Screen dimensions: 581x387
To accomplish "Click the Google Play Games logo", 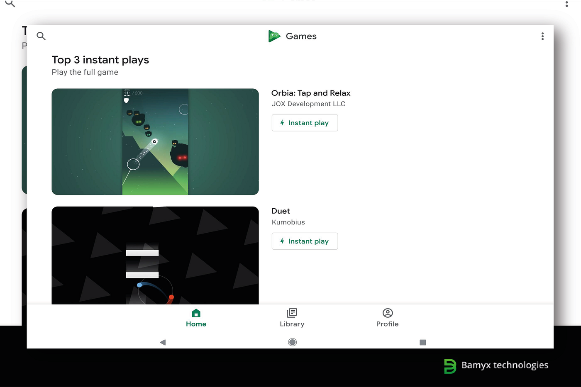I will click(x=274, y=37).
